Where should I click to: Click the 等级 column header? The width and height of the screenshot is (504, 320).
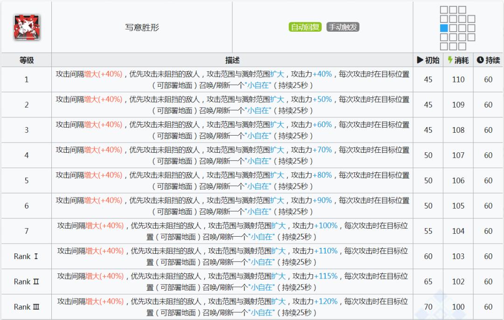(26, 60)
